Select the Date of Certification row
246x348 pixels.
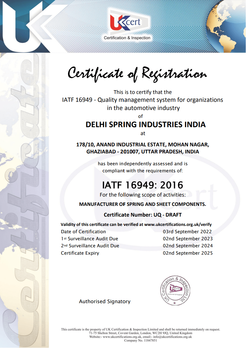click(x=83, y=232)
